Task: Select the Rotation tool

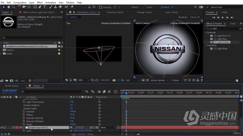Action: click(x=19, y=7)
